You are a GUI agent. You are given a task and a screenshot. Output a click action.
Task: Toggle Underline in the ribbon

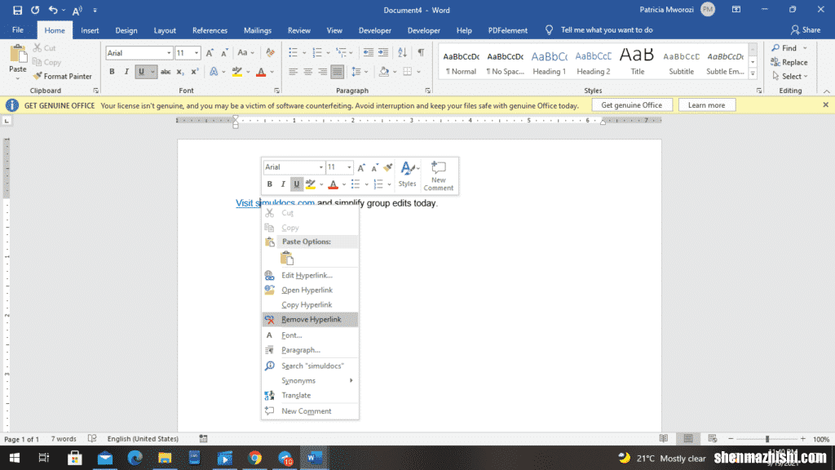tap(141, 72)
